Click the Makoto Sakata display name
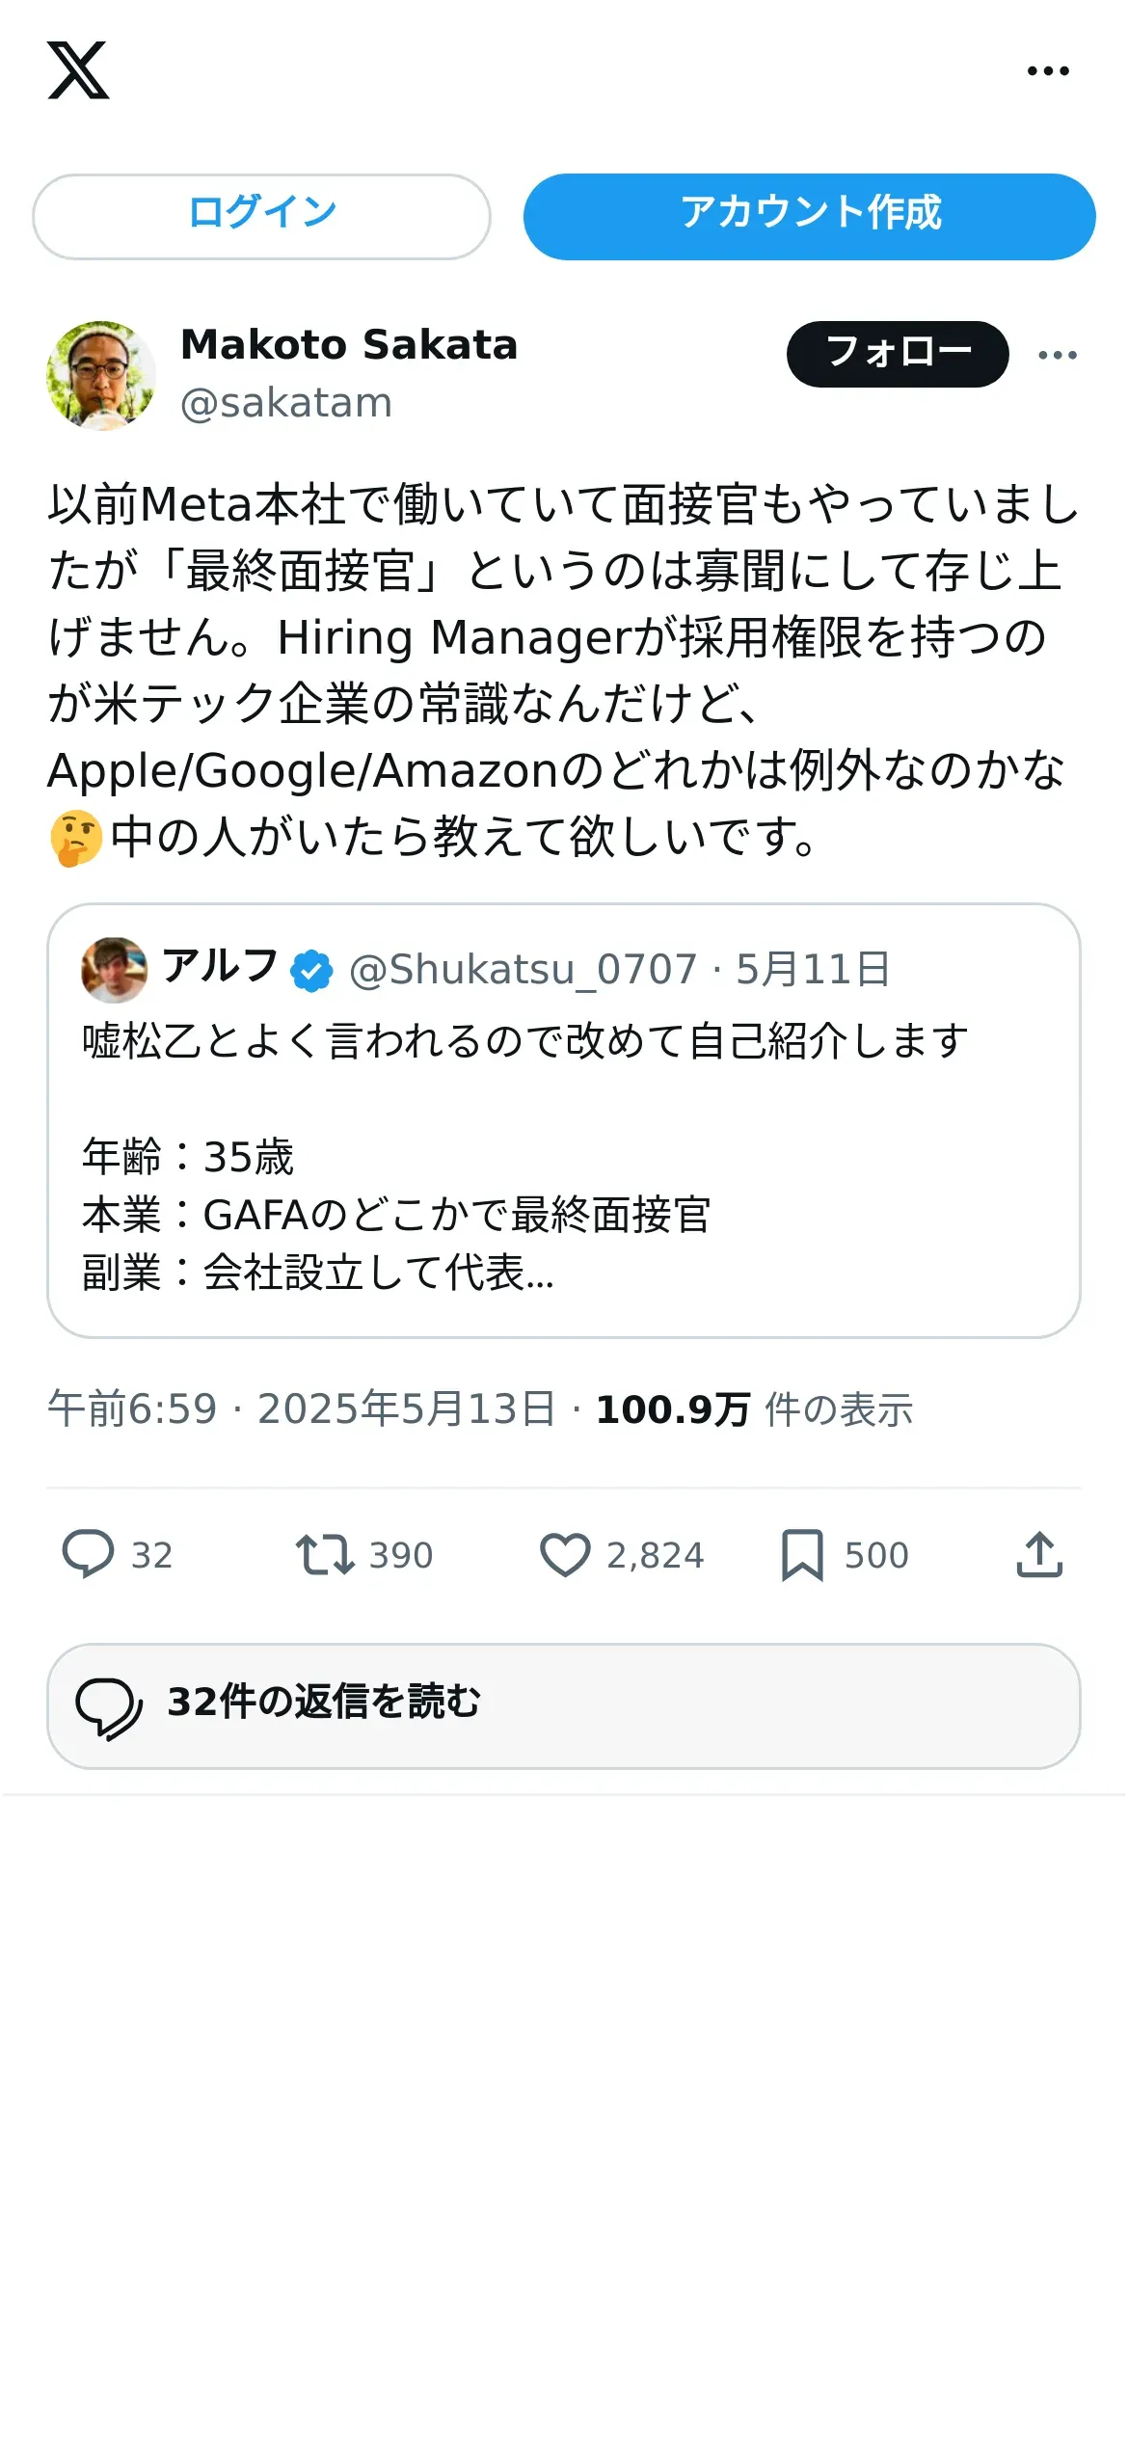Image resolution: width=1128 pixels, height=2441 pixels. (349, 345)
